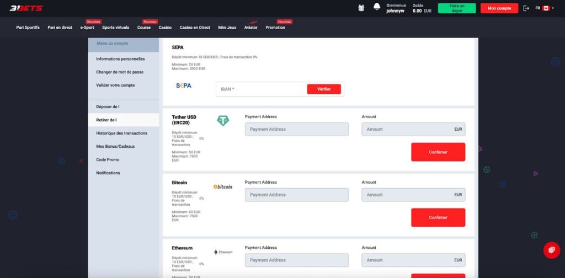Viewport: 565px width, 278px height.
Task: Focus Ethereum Amount field
Action: click(x=413, y=260)
